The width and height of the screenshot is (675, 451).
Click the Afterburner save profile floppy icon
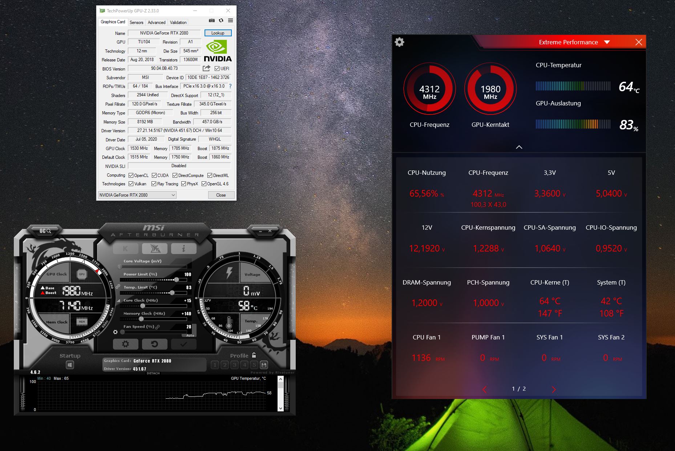point(264,365)
